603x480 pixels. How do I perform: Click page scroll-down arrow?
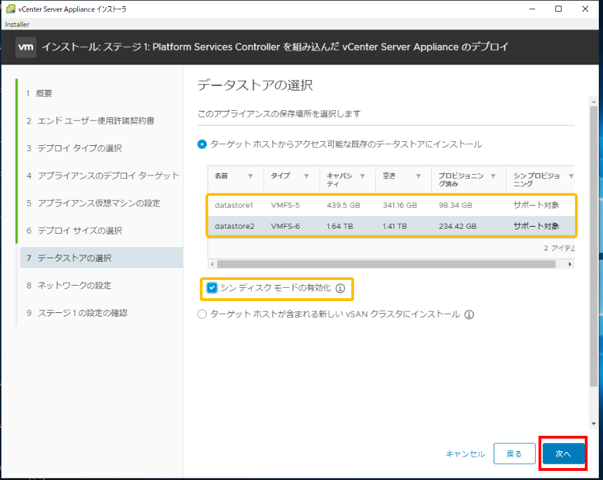point(594,424)
